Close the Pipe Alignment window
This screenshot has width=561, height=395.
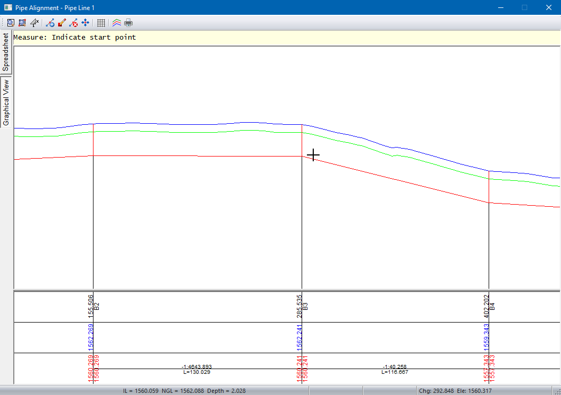pyautogui.click(x=549, y=8)
